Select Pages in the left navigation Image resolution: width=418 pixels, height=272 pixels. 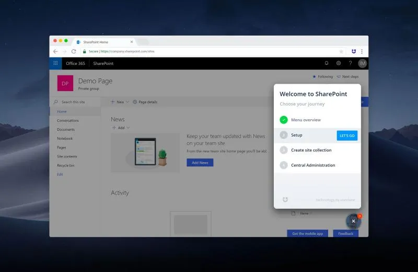[61, 148]
